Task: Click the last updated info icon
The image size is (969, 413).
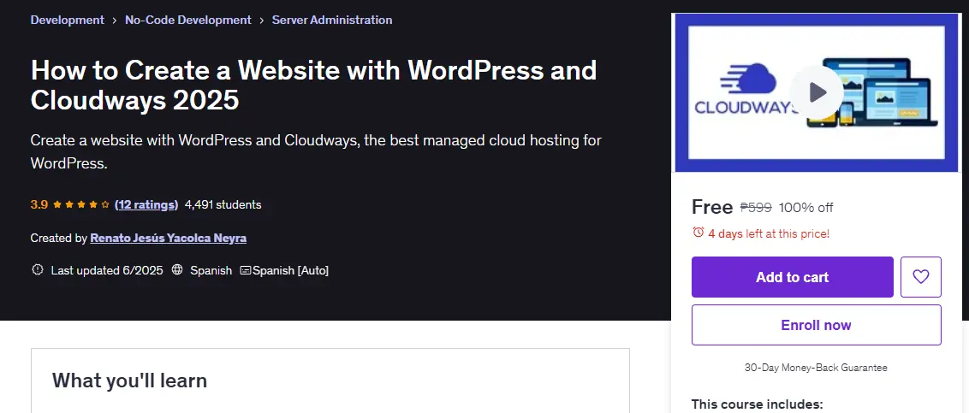Action: [x=37, y=270]
